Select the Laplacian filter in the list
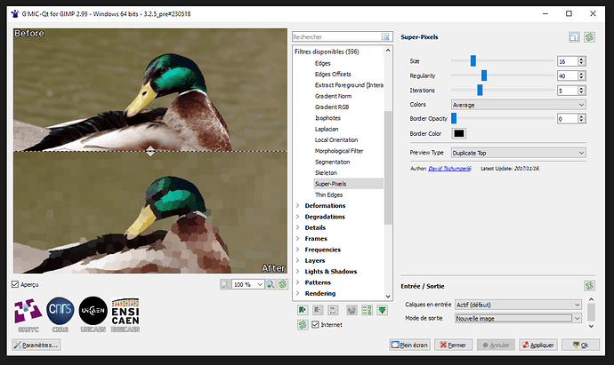Image resolution: width=614 pixels, height=365 pixels. [328, 129]
